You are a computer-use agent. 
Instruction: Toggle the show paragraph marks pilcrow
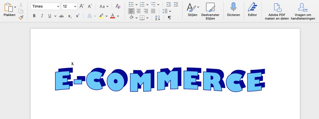point(169,18)
